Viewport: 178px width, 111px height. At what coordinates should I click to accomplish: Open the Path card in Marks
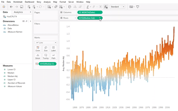(53, 56)
